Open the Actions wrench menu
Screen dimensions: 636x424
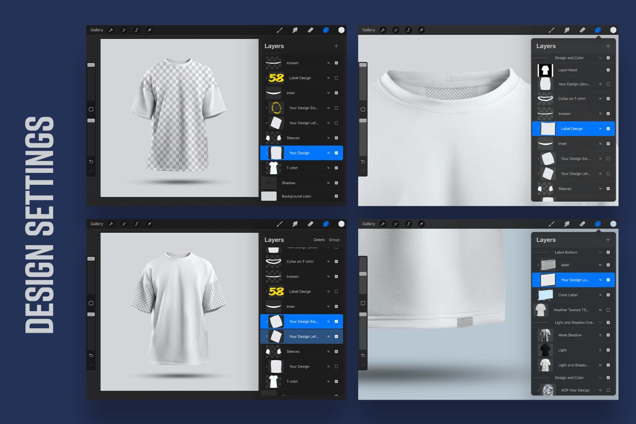tap(112, 30)
